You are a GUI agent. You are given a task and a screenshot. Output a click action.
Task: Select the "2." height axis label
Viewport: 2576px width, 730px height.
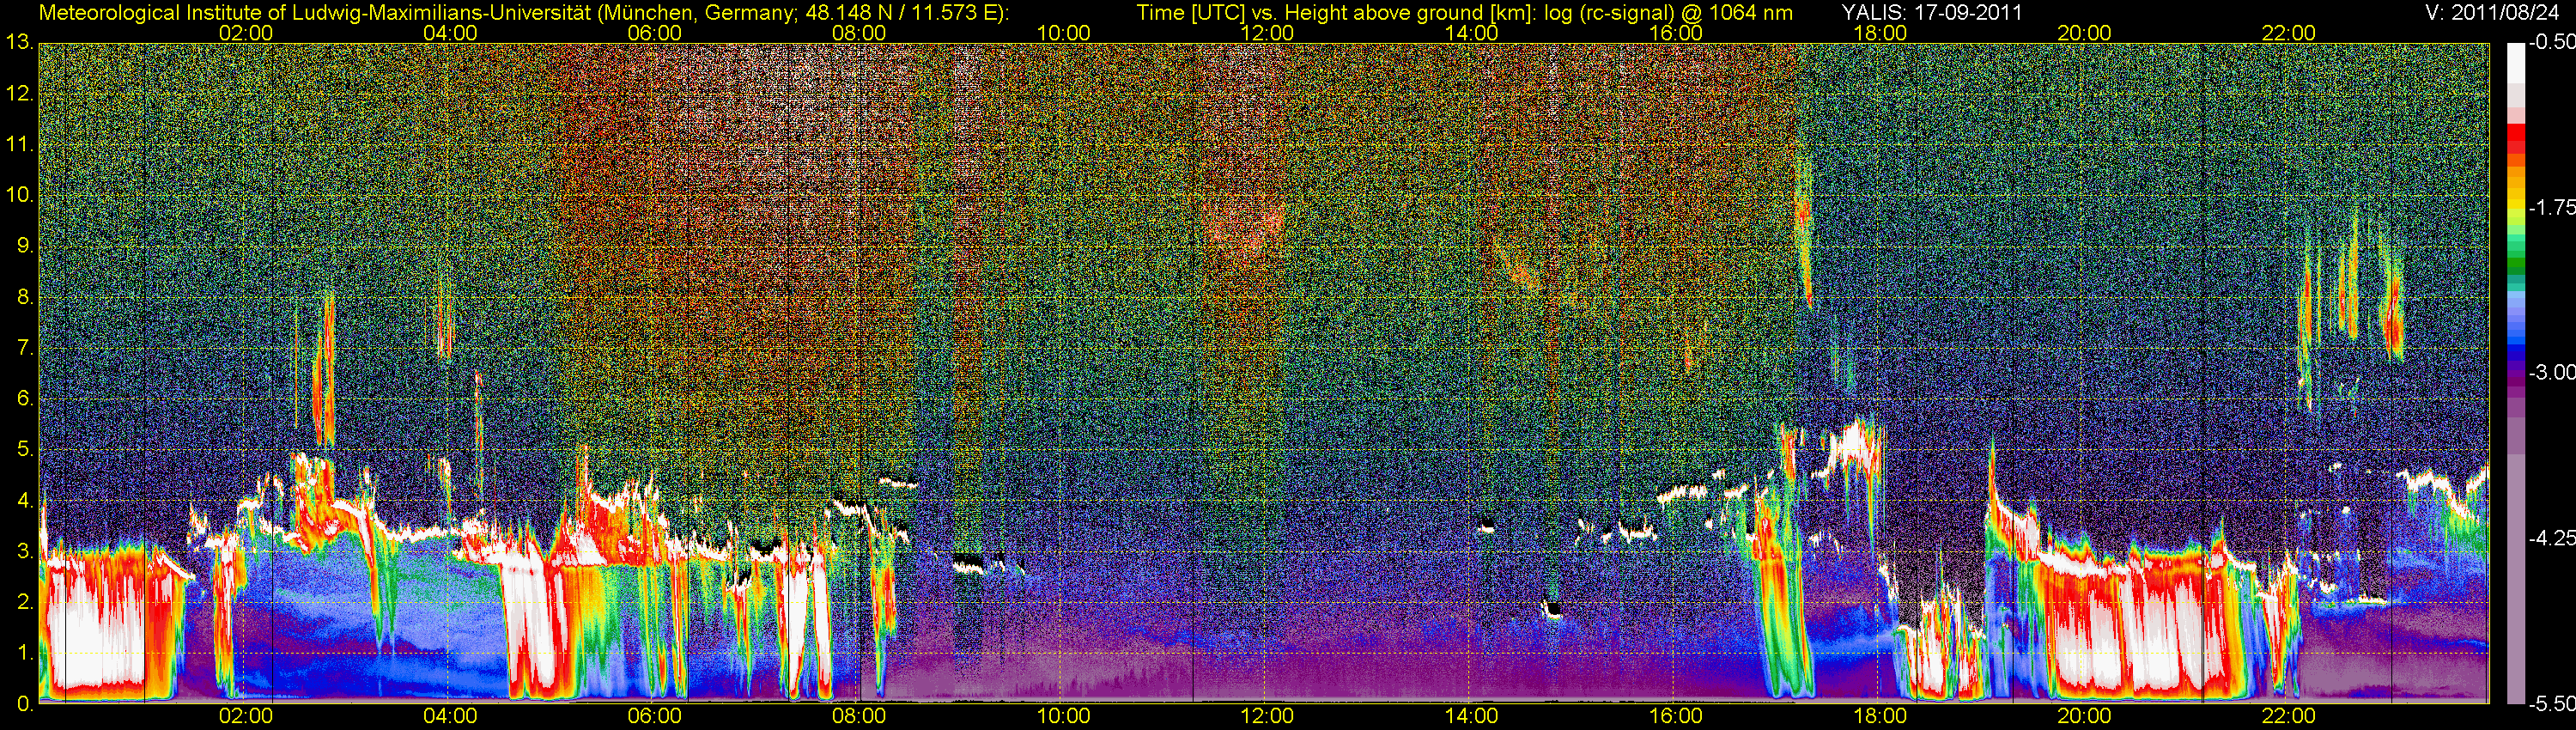25,602
